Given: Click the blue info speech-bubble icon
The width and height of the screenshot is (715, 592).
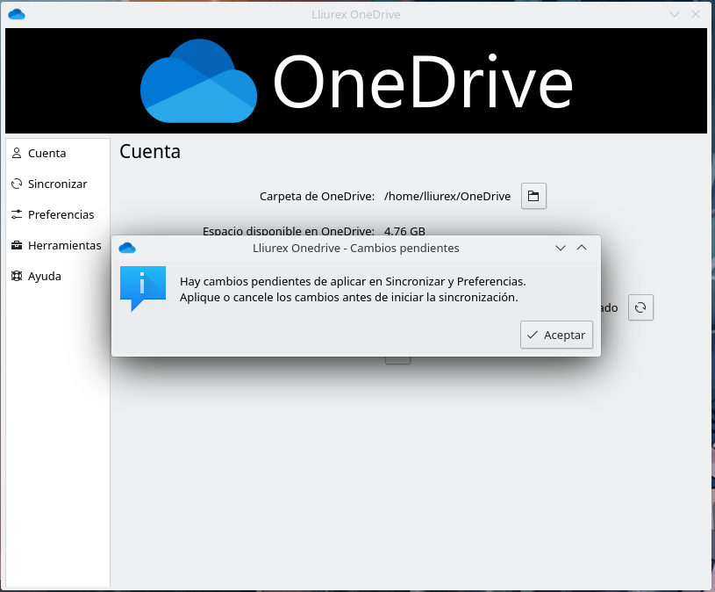Looking at the screenshot, I should click(142, 289).
